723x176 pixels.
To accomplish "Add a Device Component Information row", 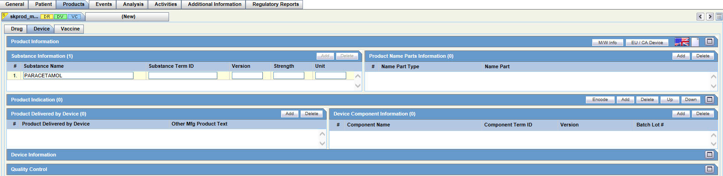I will (681, 114).
